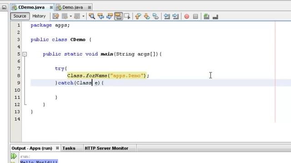Click Shift Line Left icon
This screenshot has width=291, height=163.
(167, 16)
